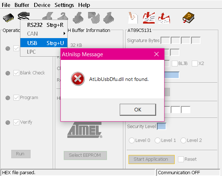Click OK in the AtJniIsp Message dialog
The image size is (222, 176).
point(138,110)
